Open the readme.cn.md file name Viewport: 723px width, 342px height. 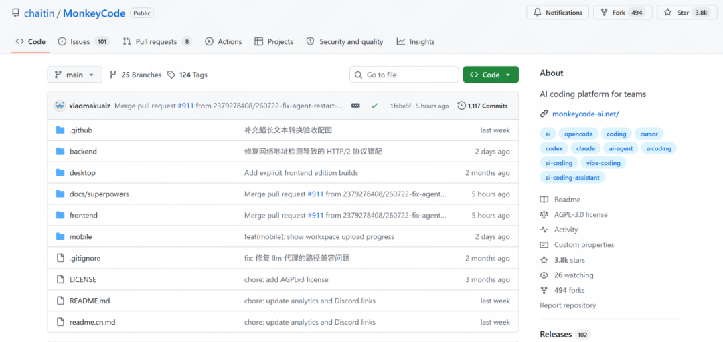92,322
